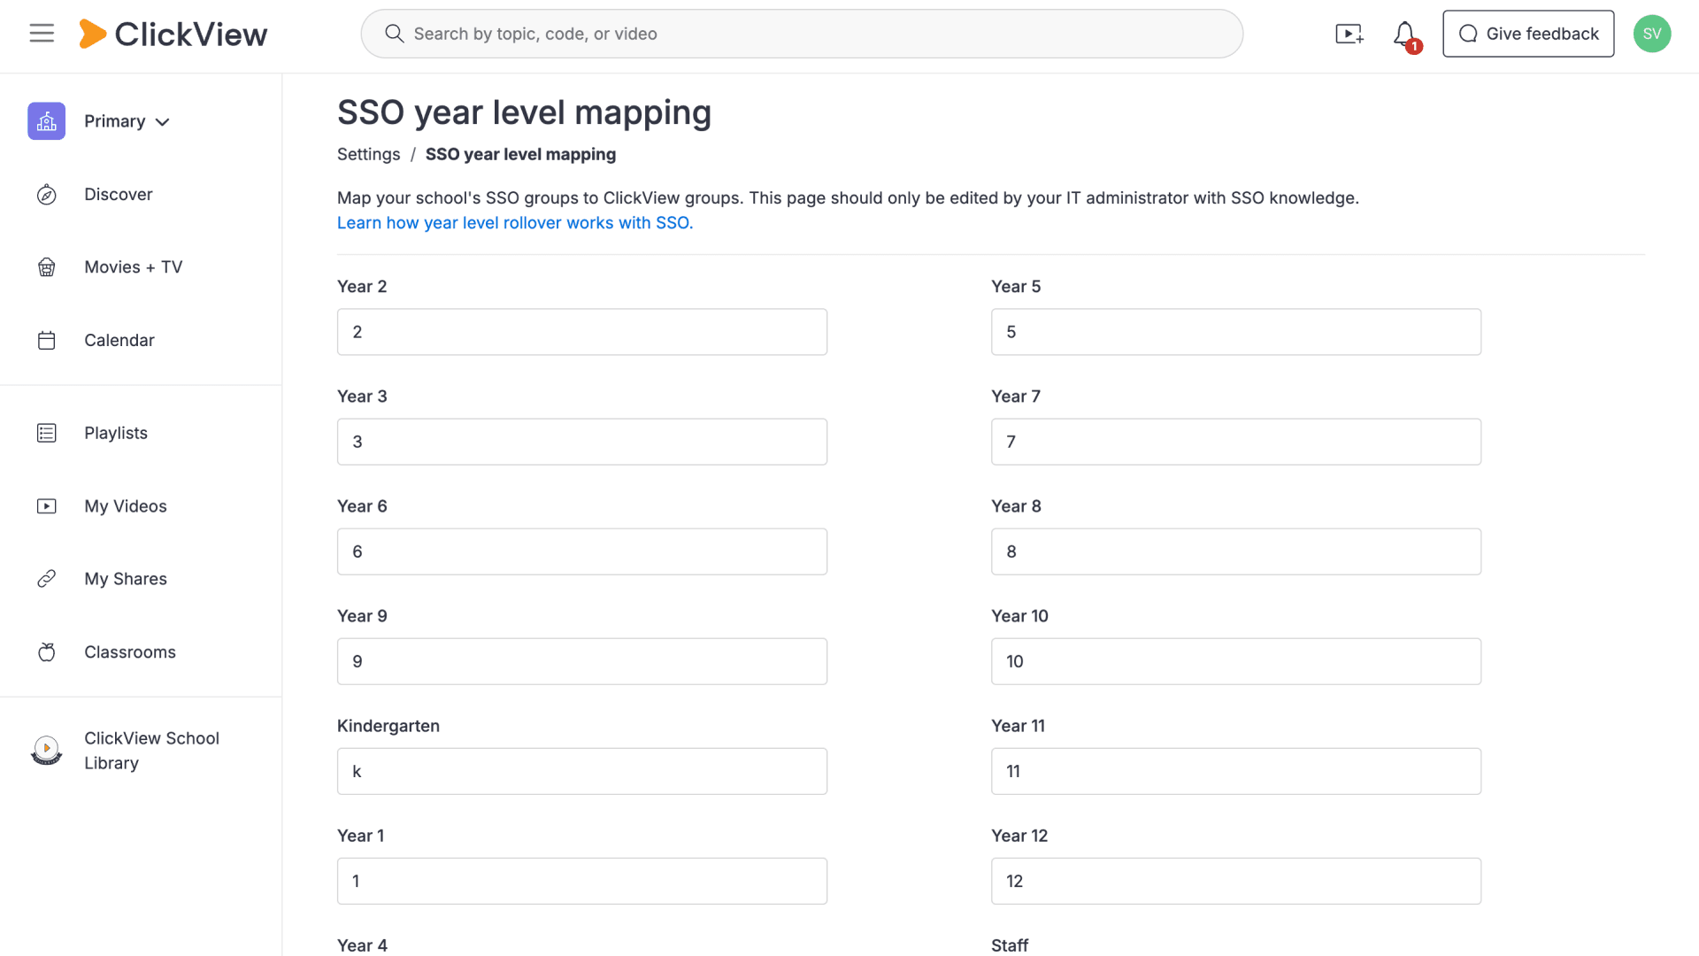Click the Give feedback button
Viewport: 1699px width, 956px height.
1528,34
